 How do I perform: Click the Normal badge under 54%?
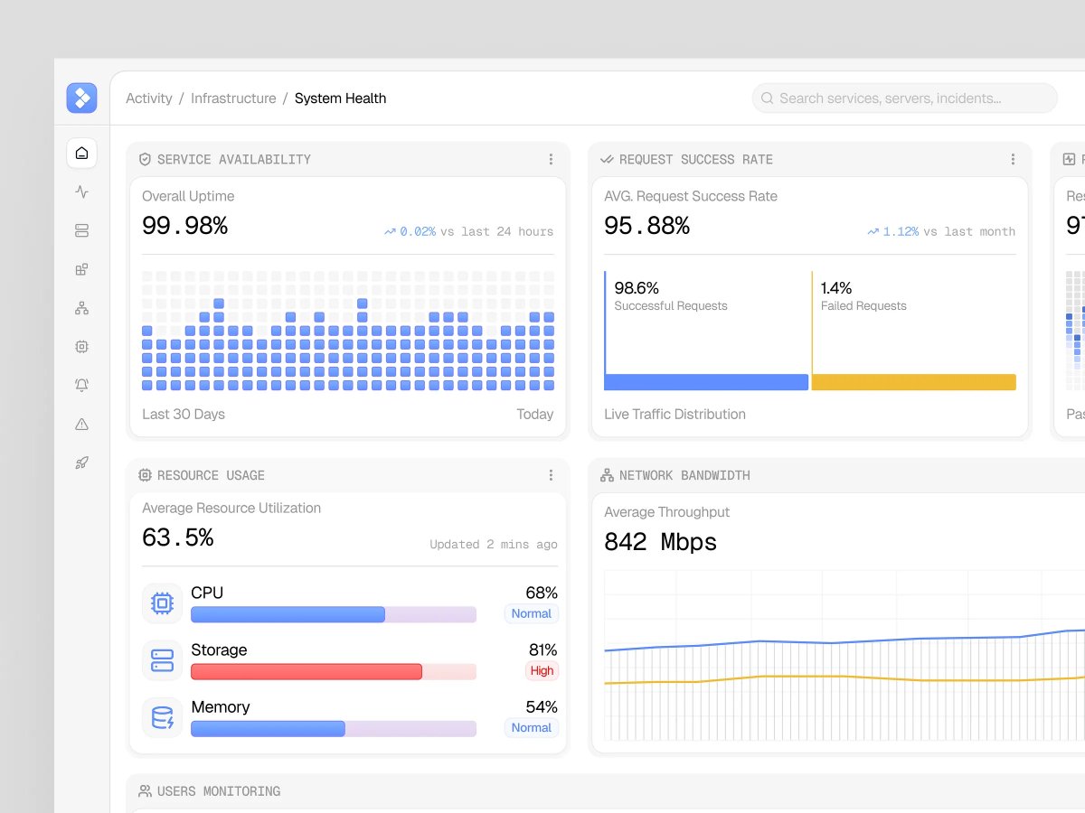[x=531, y=727]
